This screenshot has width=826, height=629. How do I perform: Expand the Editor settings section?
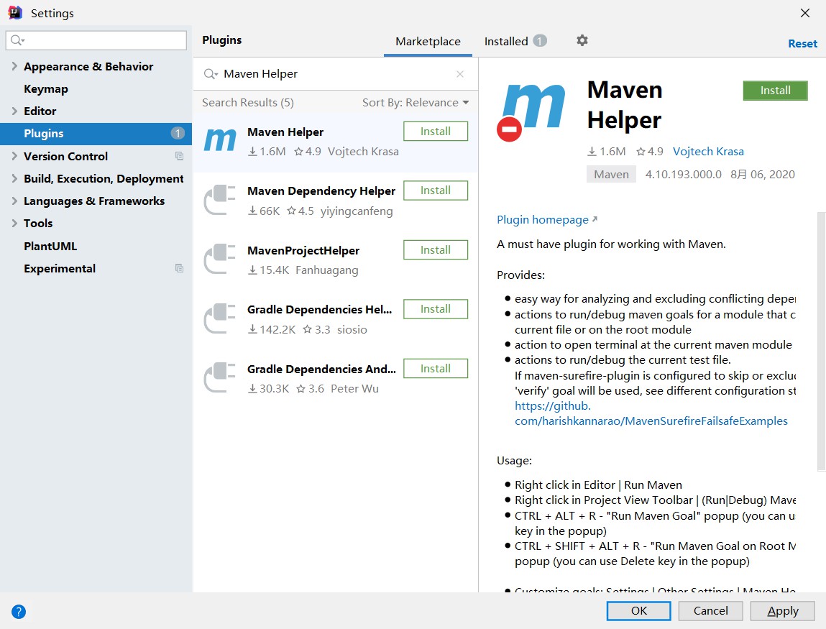pyautogui.click(x=14, y=111)
